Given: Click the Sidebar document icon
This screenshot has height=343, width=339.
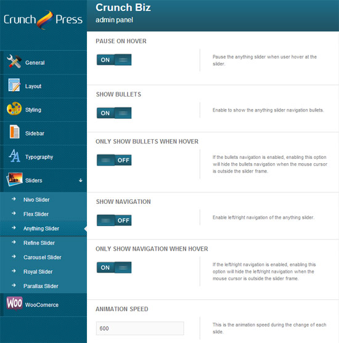Looking at the screenshot, I should point(14,132).
